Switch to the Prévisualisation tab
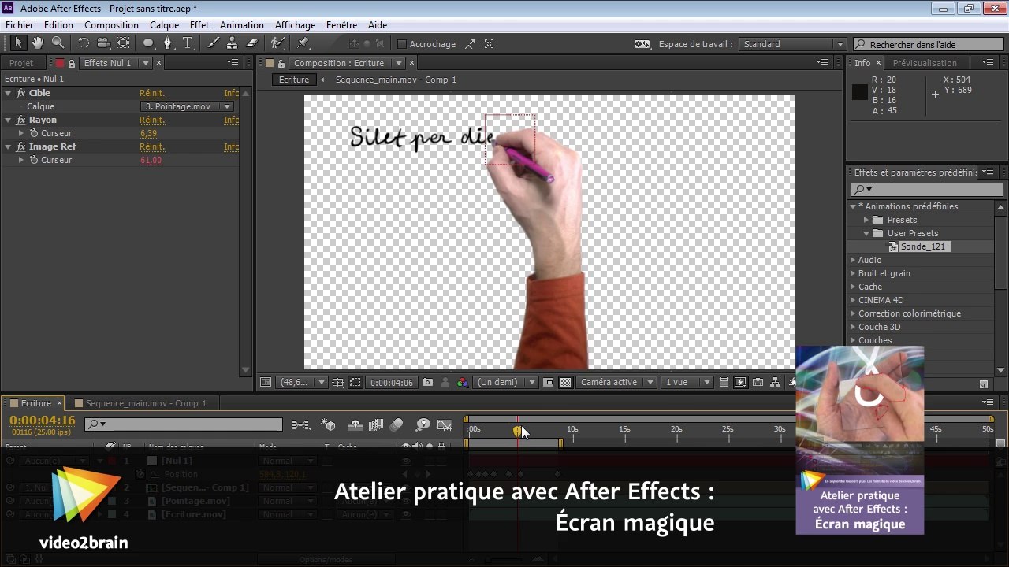Screen dimensions: 1009x567 (925, 63)
